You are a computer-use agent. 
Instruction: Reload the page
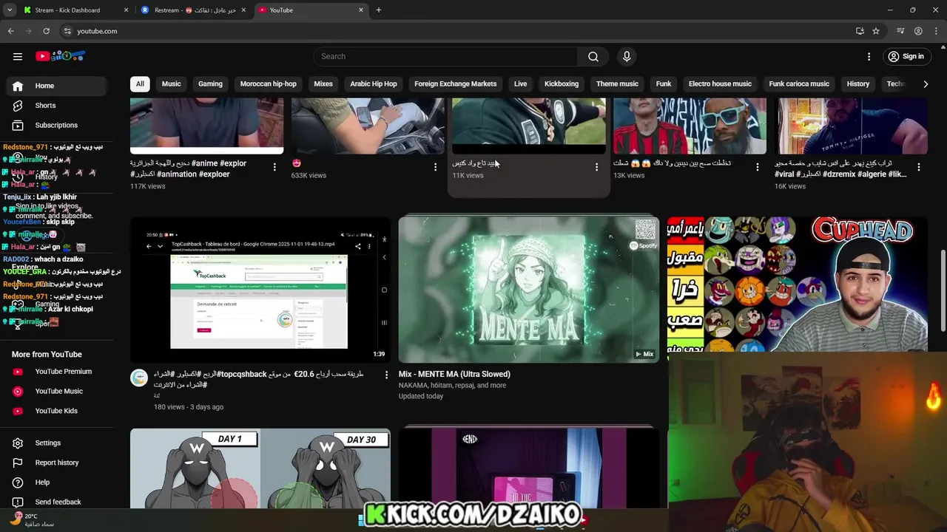point(46,31)
